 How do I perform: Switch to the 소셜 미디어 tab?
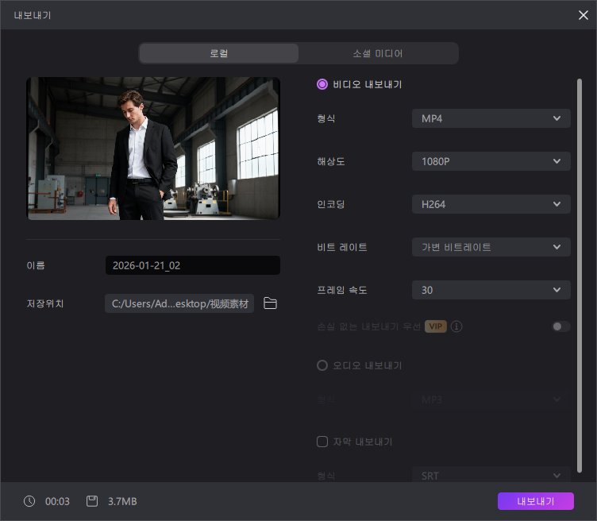pyautogui.click(x=378, y=53)
